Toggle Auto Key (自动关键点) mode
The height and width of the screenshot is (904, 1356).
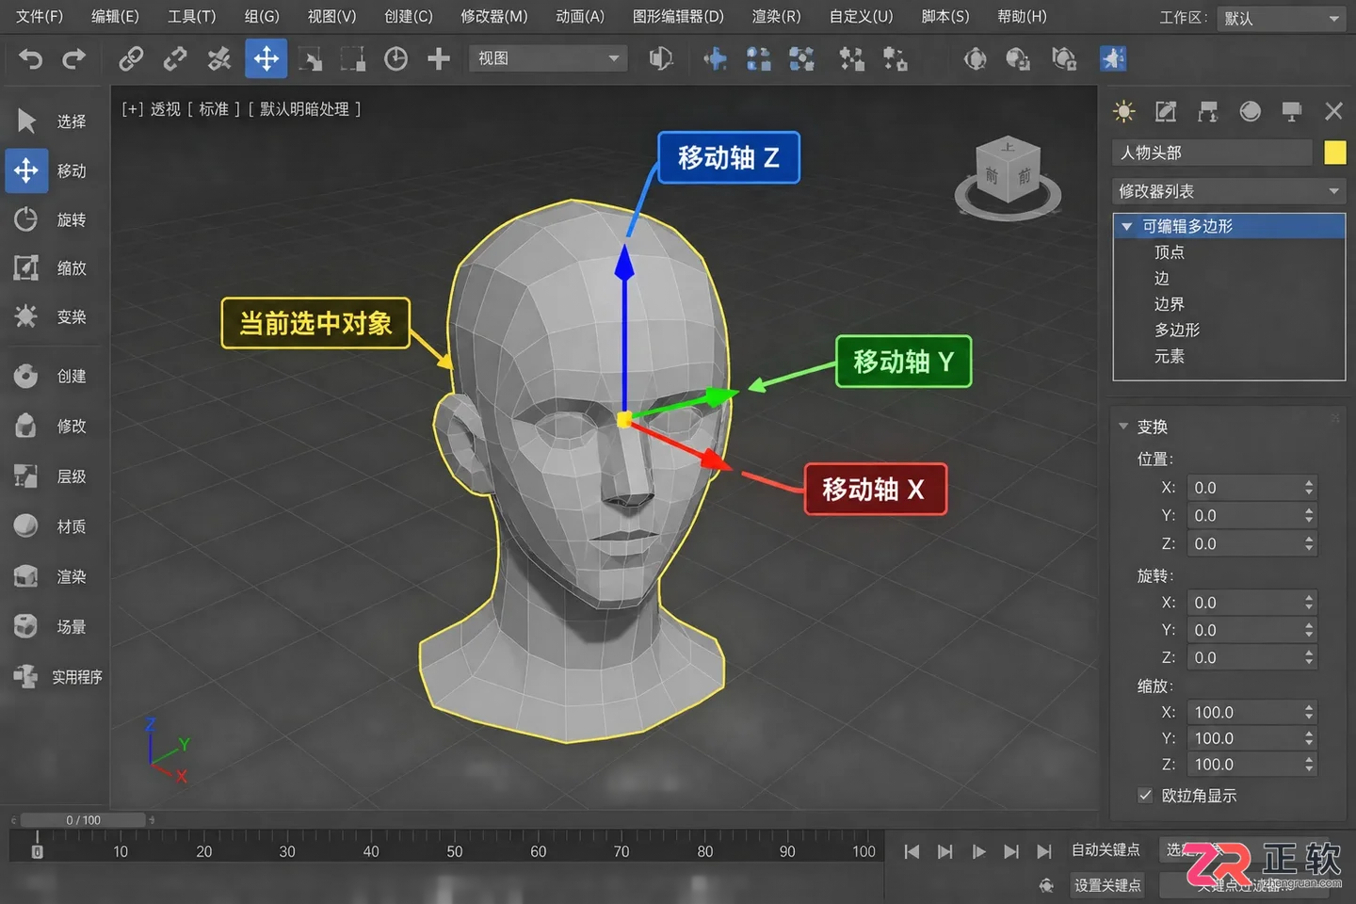pos(1106,850)
